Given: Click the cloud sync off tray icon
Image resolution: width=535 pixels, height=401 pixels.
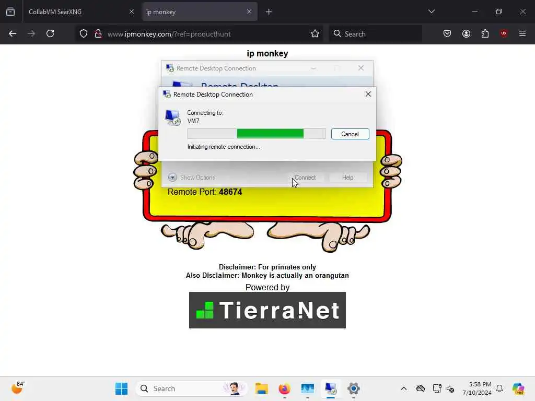Looking at the screenshot, I should pos(421,388).
